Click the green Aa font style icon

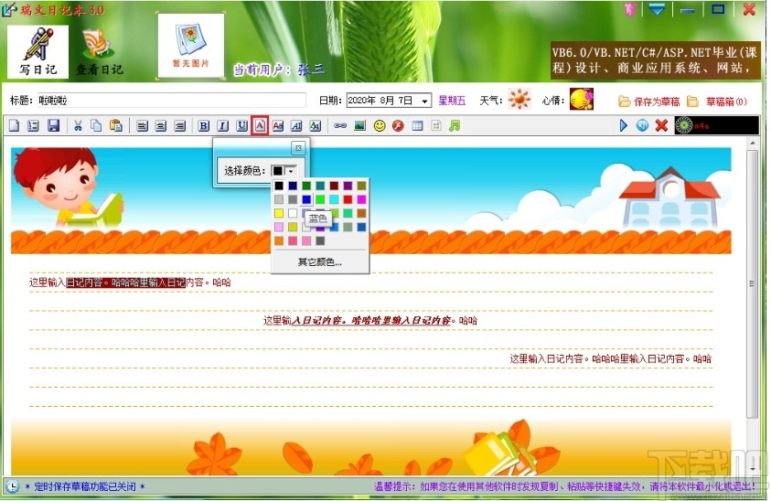315,126
